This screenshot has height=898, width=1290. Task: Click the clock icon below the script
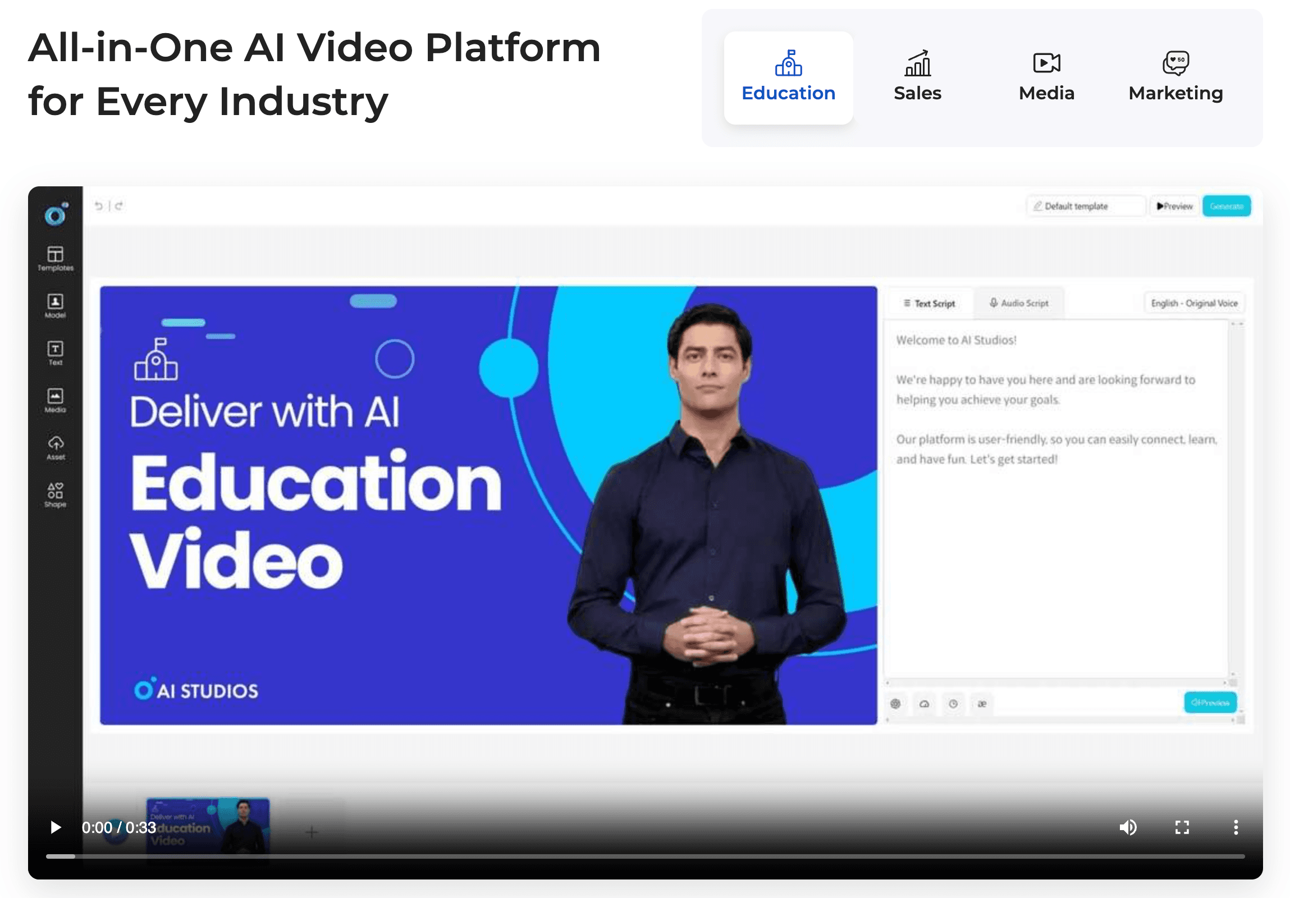(953, 704)
